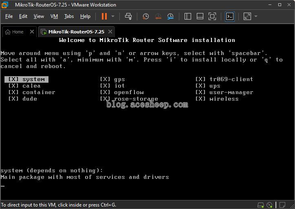Click the running VM tab icon

pyautogui.click(x=44, y=32)
